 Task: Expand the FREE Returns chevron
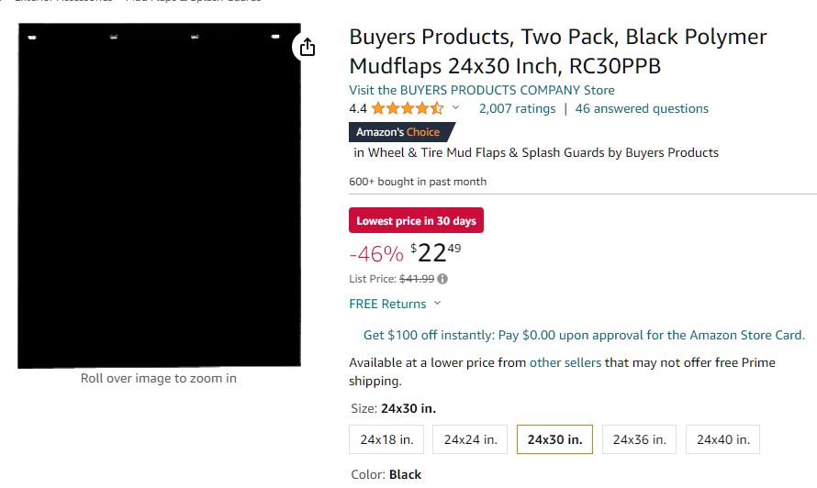click(437, 304)
